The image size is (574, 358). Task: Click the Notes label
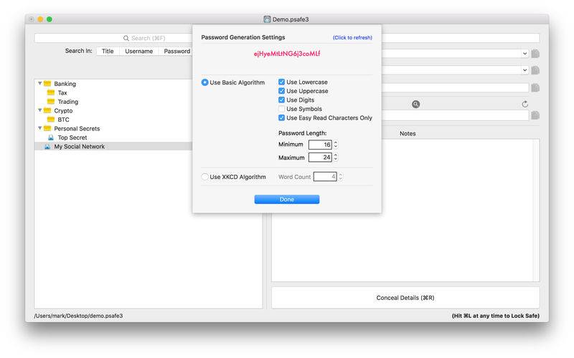408,134
